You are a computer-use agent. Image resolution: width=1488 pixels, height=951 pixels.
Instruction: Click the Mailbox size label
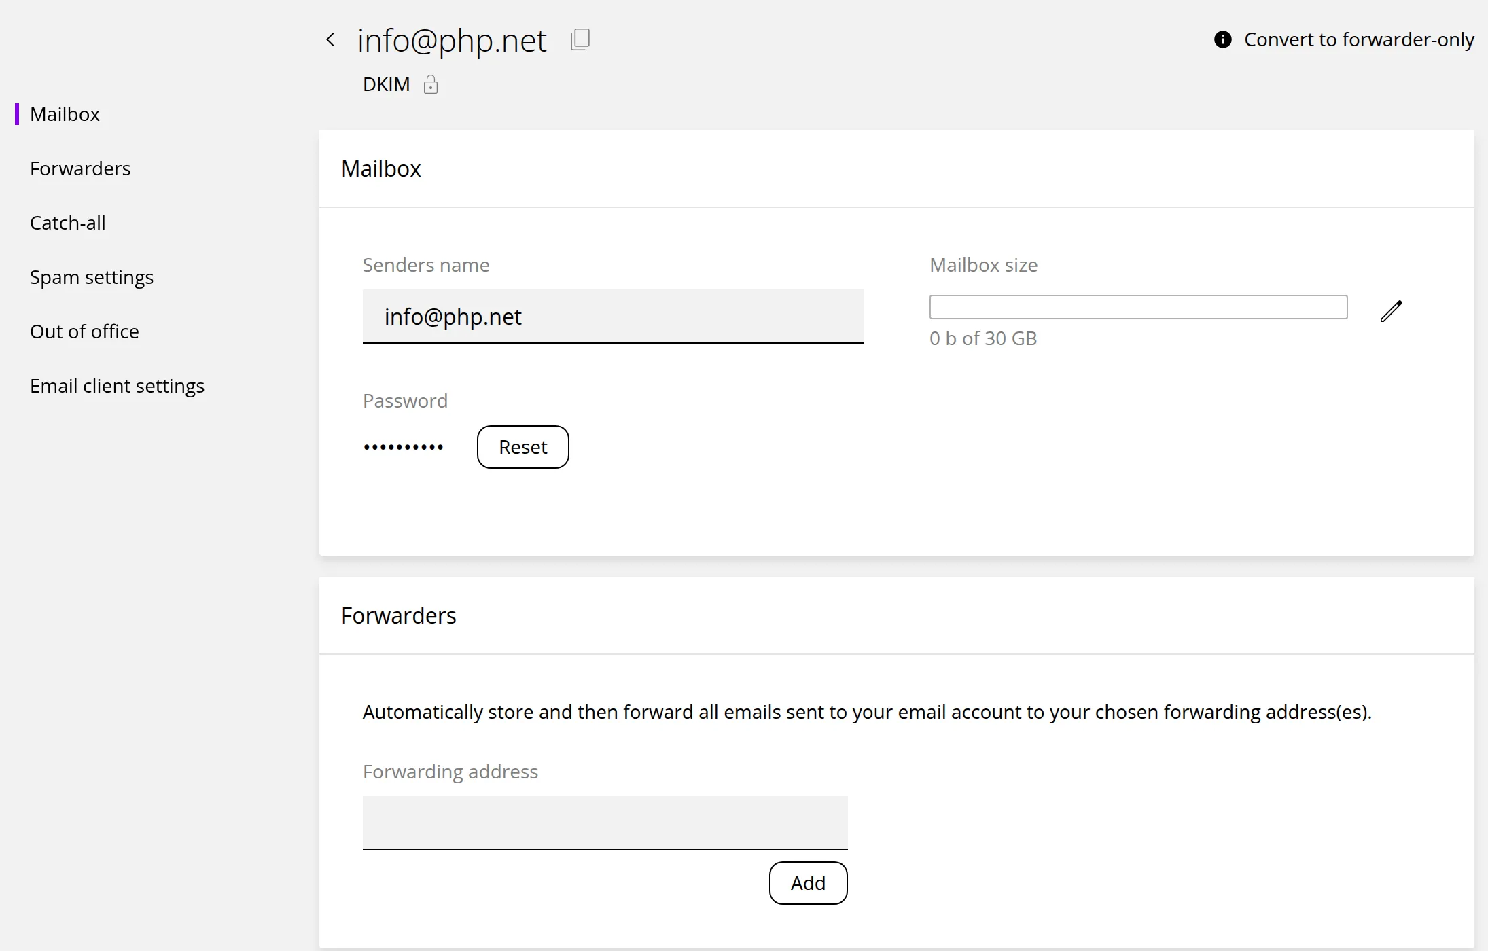984,265
